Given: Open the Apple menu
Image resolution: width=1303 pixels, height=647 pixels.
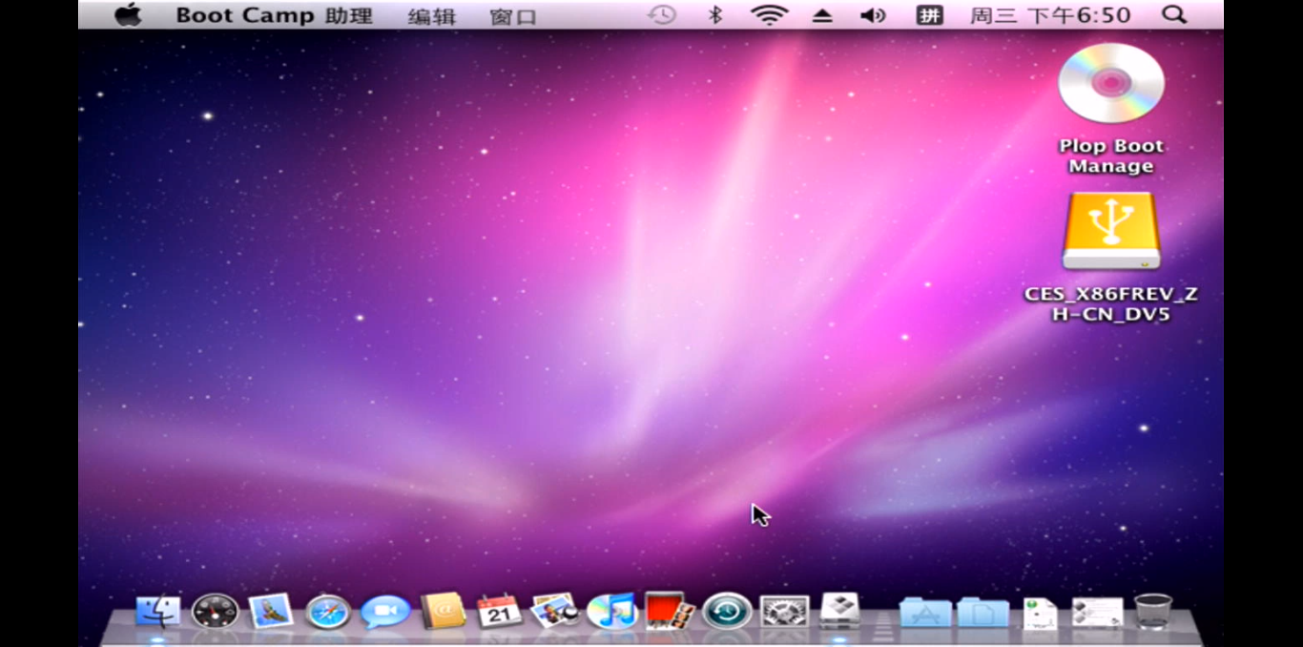Looking at the screenshot, I should [128, 14].
